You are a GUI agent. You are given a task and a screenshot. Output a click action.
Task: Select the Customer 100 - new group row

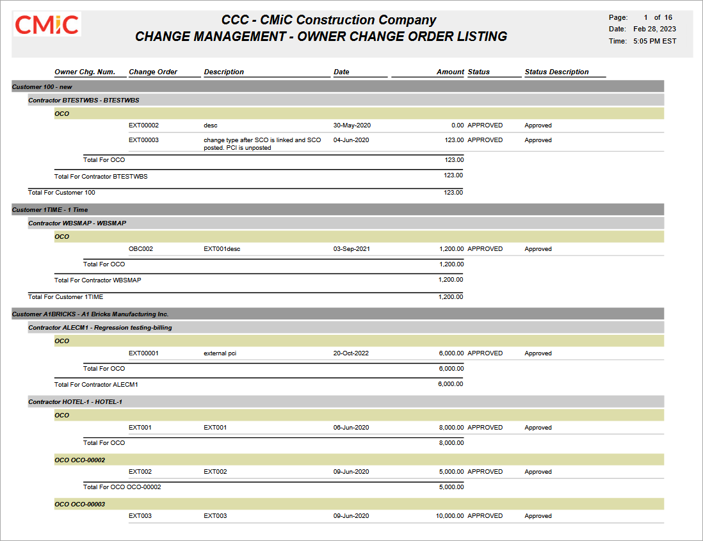[337, 86]
